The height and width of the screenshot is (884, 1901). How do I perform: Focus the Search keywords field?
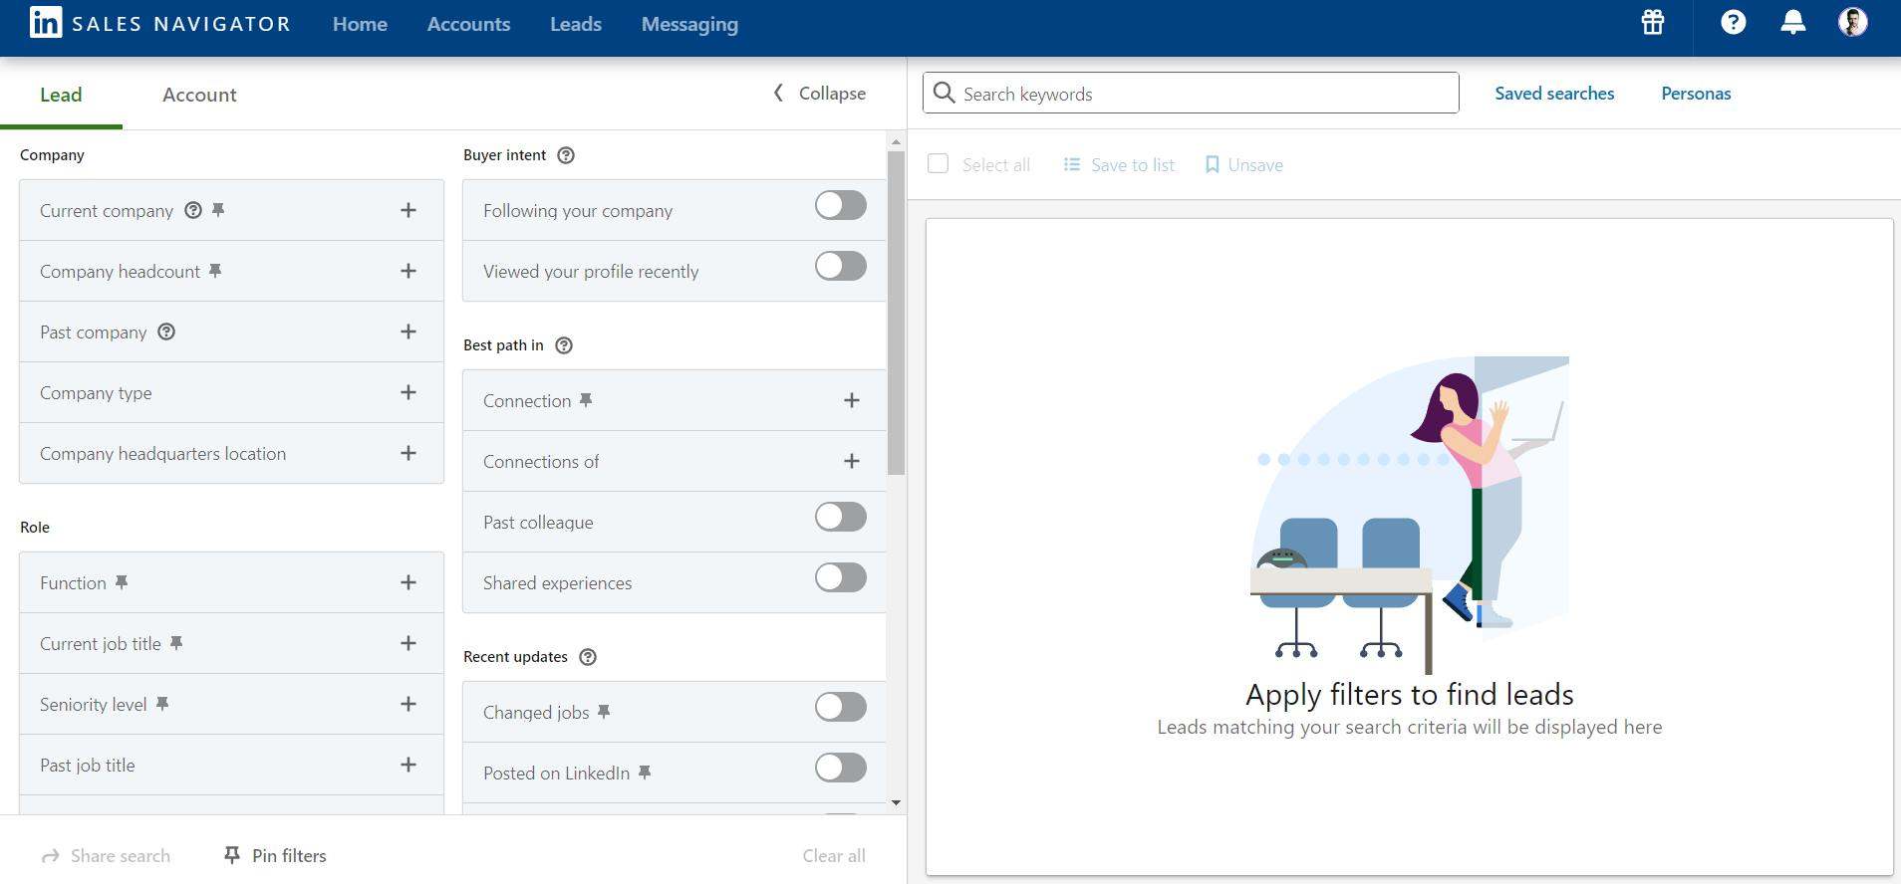click(1191, 93)
